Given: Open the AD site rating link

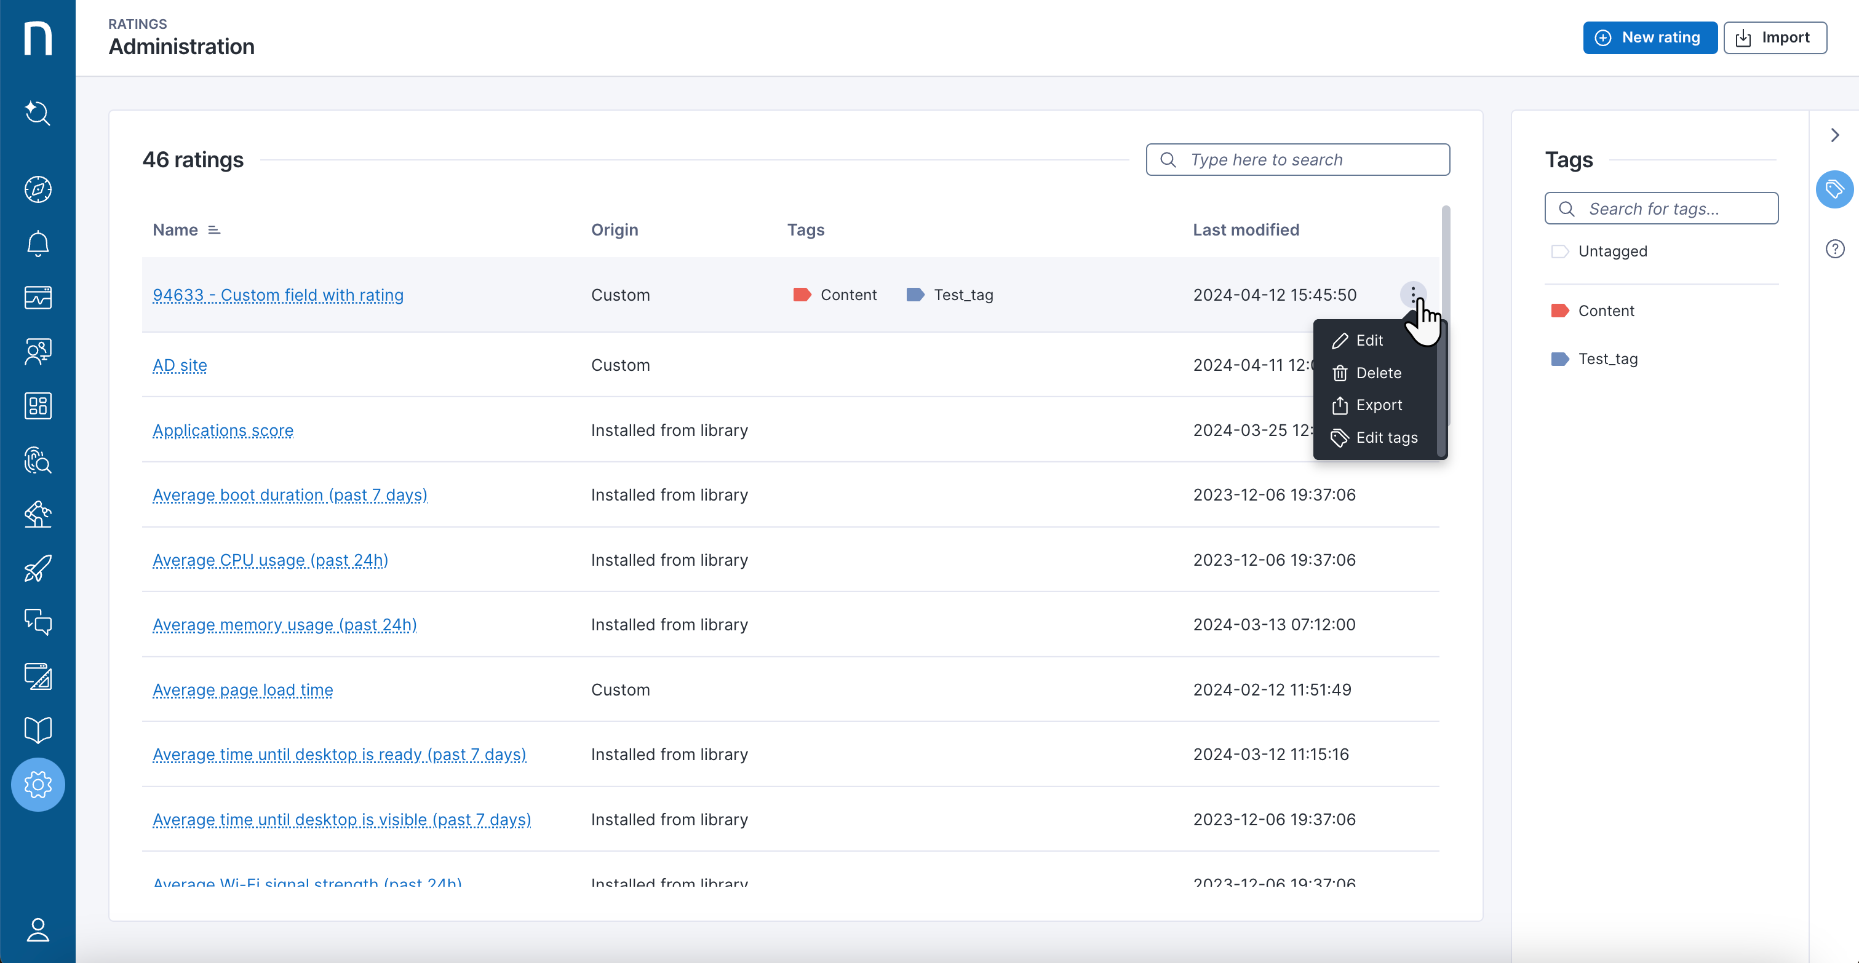Looking at the screenshot, I should pyautogui.click(x=179, y=365).
